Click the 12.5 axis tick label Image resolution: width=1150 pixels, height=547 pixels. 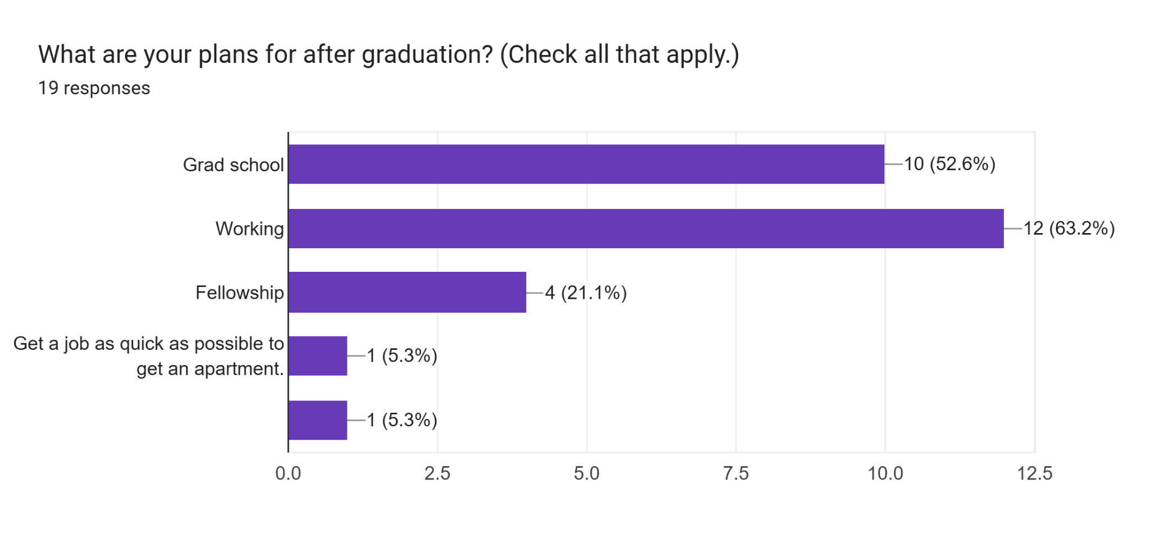pos(1035,473)
